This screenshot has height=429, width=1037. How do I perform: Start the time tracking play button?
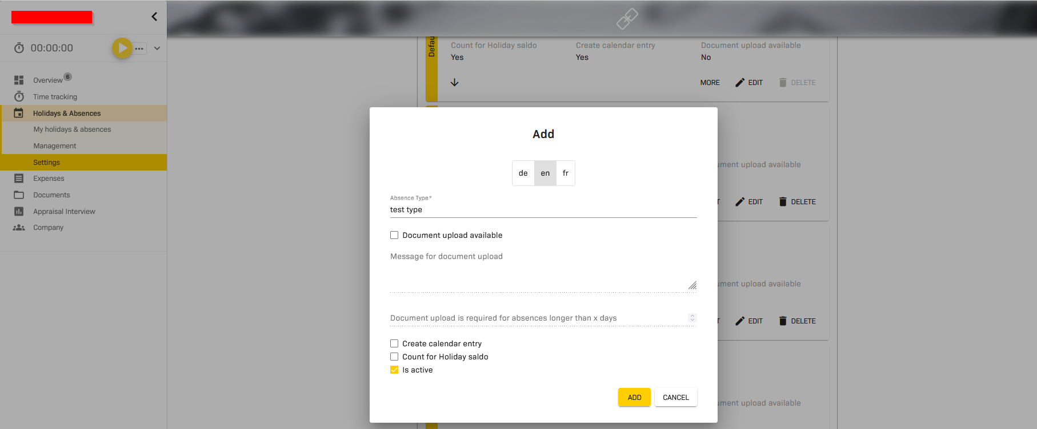(x=122, y=48)
